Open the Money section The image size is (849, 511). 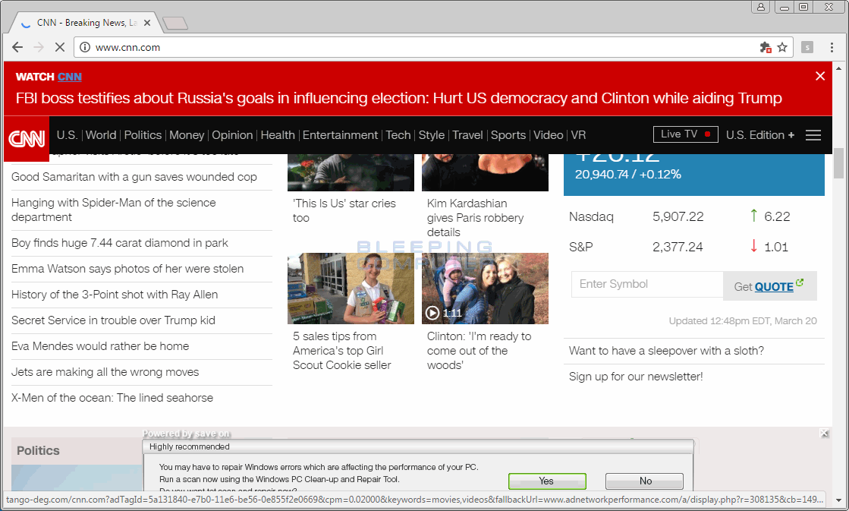(x=187, y=135)
